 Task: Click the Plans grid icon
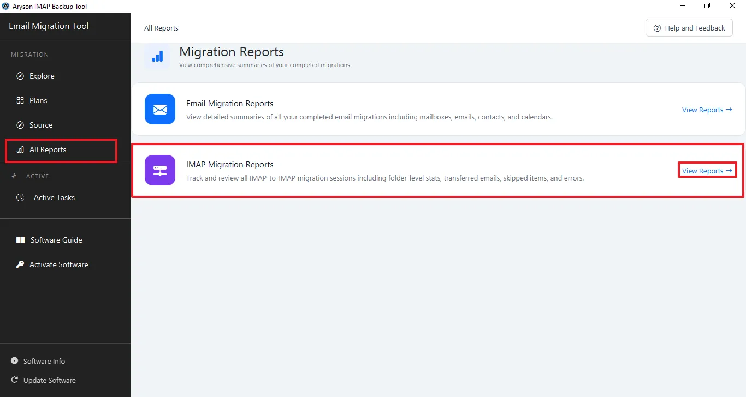(20, 100)
